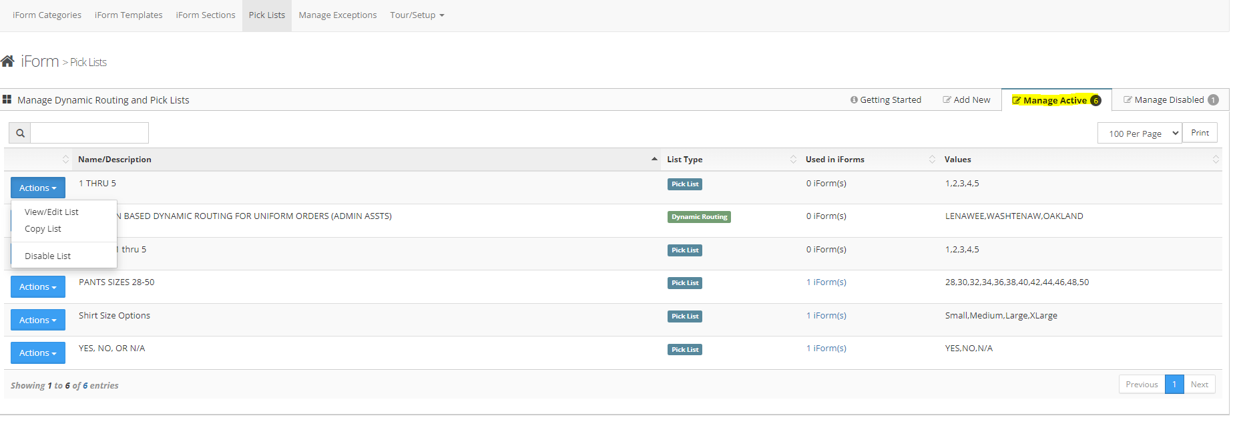The height and width of the screenshot is (442, 1237).
Task: Sort by Used in iForms column
Action: [x=931, y=160]
